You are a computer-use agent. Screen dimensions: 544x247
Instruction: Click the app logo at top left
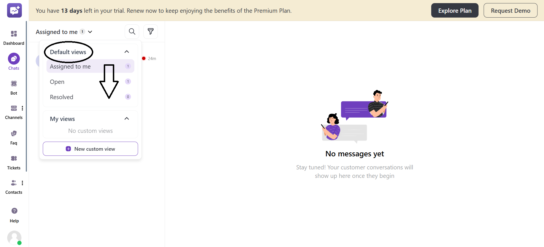click(x=14, y=10)
